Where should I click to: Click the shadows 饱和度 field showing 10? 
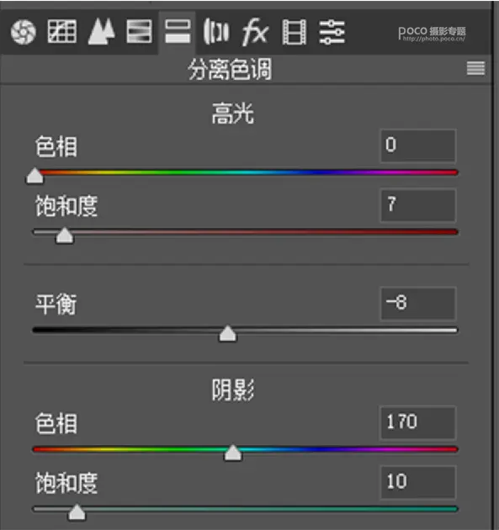[418, 482]
